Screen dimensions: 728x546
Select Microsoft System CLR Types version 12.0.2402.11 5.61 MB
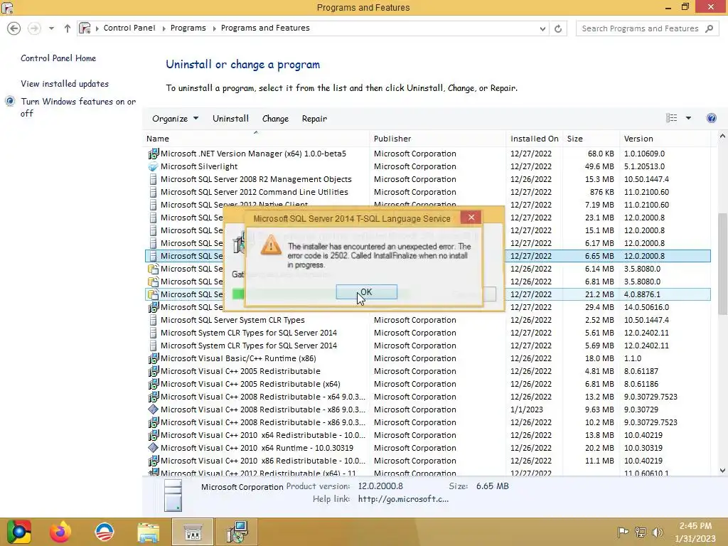click(427, 333)
